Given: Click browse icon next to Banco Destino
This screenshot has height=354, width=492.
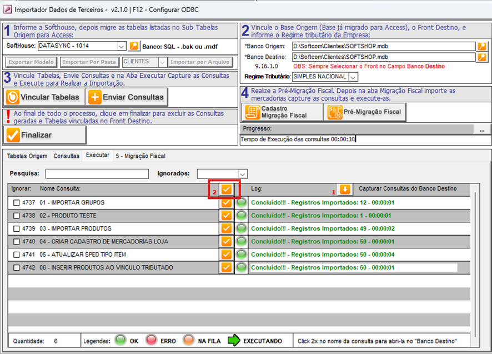Looking at the screenshot, I should (482, 57).
